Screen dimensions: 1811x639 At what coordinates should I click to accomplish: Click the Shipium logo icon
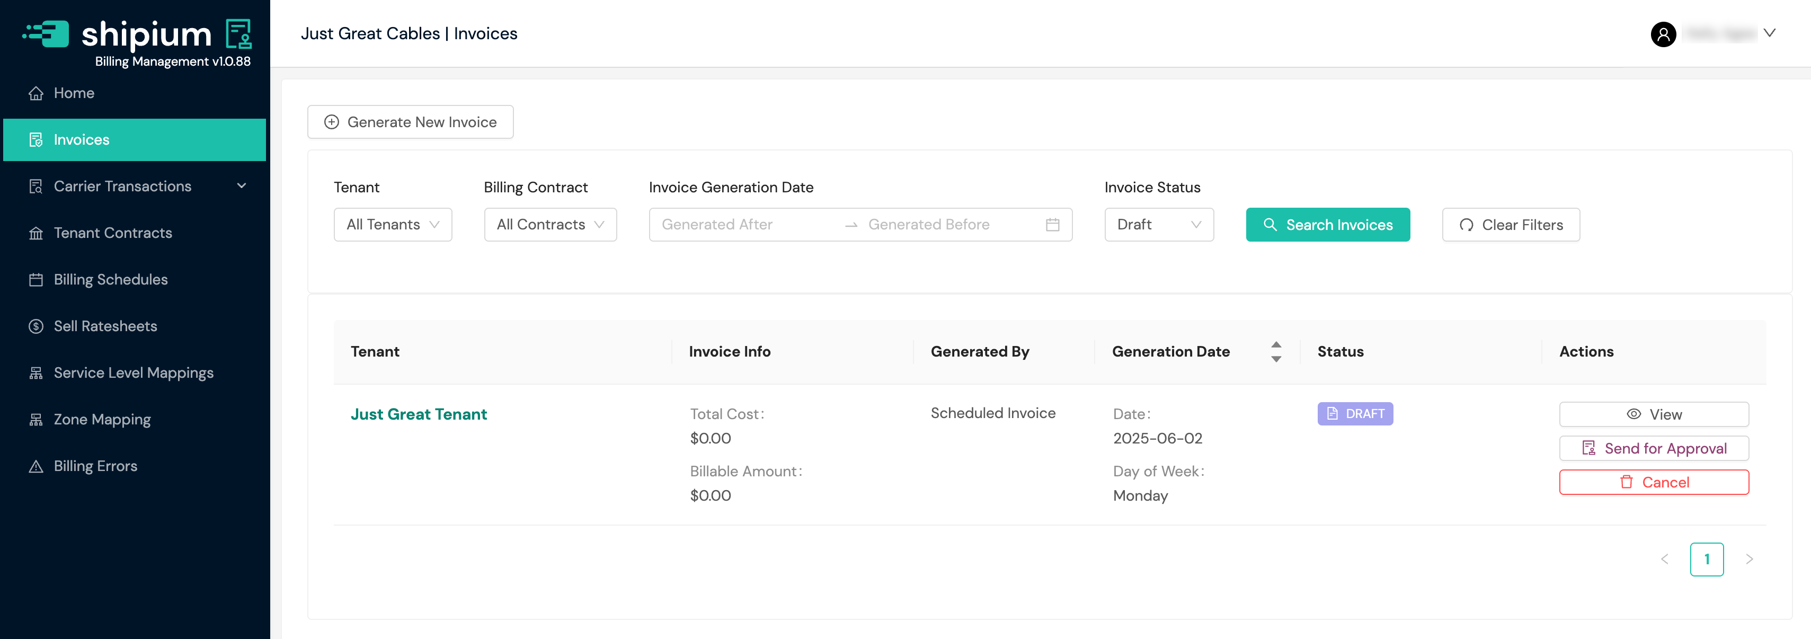(47, 34)
